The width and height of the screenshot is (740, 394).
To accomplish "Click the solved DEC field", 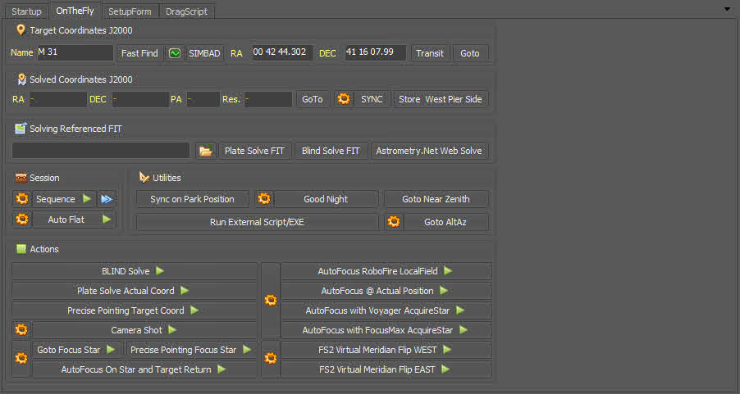I will tap(140, 99).
